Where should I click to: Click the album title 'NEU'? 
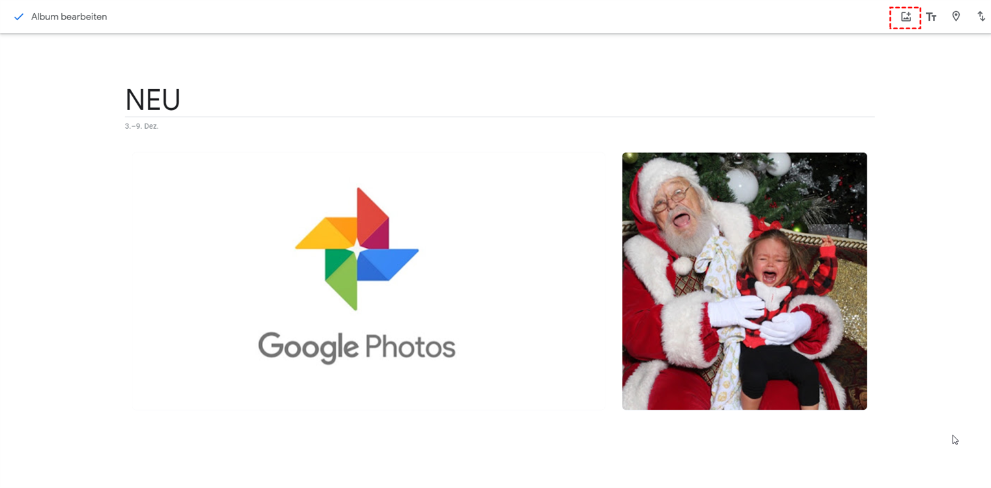pos(153,100)
